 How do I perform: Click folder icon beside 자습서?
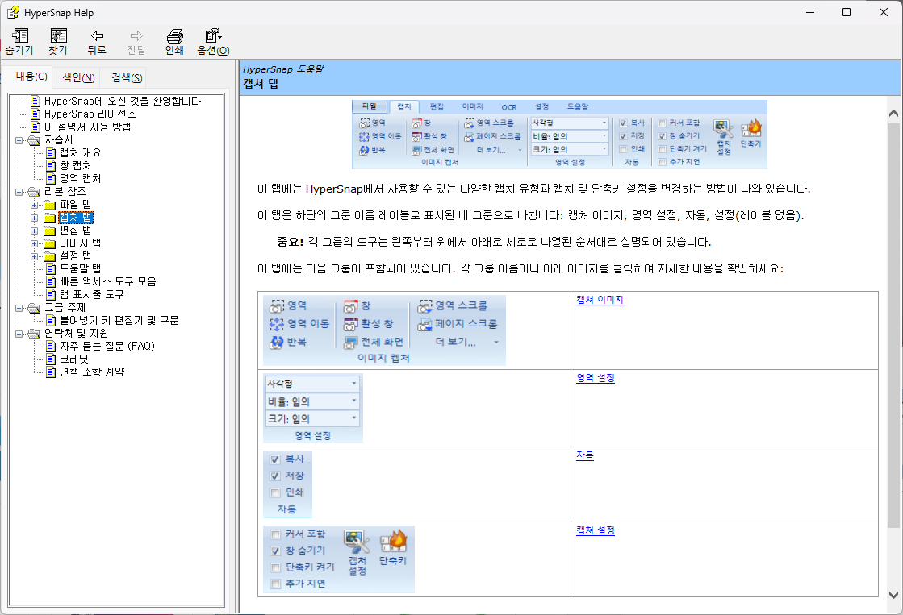point(35,139)
